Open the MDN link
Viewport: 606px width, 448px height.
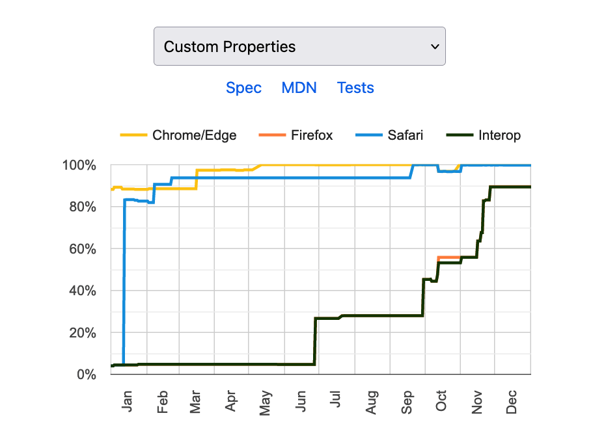[x=299, y=88]
